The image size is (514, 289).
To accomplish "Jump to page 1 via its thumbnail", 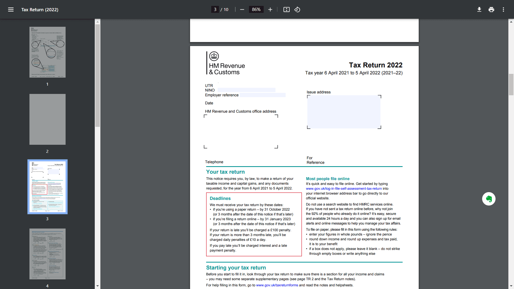I will 47,52.
